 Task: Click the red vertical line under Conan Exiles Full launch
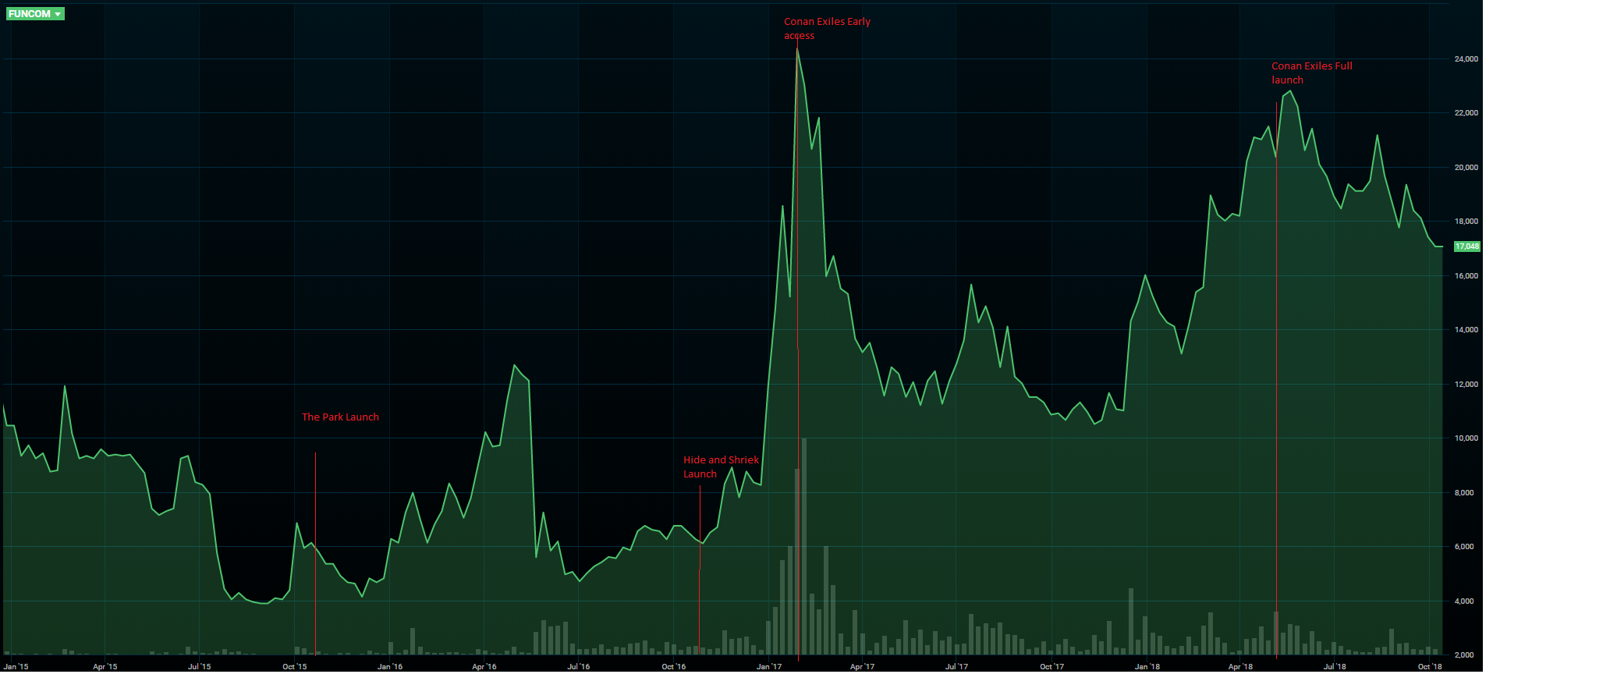point(1276,380)
